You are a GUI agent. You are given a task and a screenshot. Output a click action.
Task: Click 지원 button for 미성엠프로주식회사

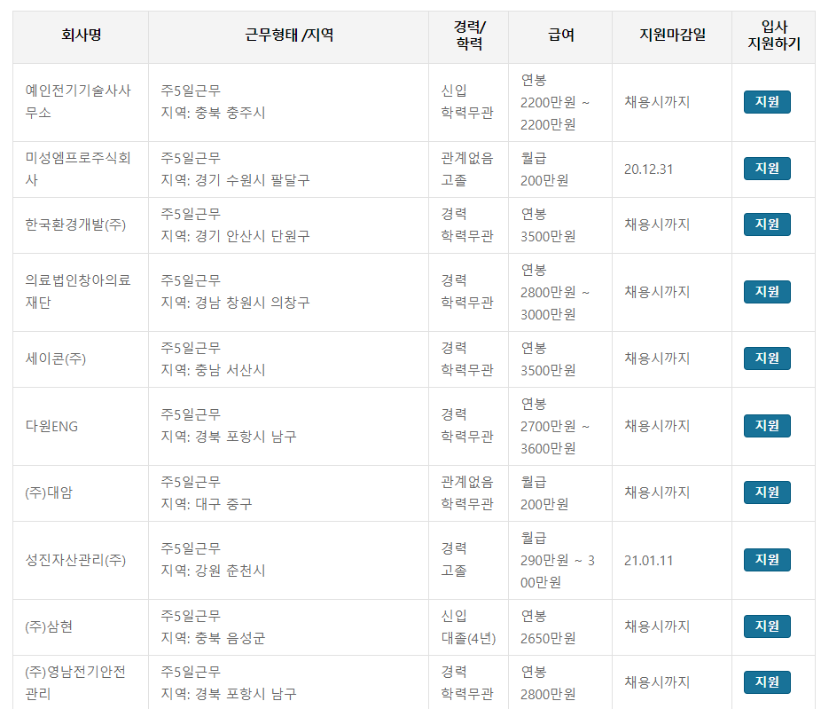tap(767, 169)
